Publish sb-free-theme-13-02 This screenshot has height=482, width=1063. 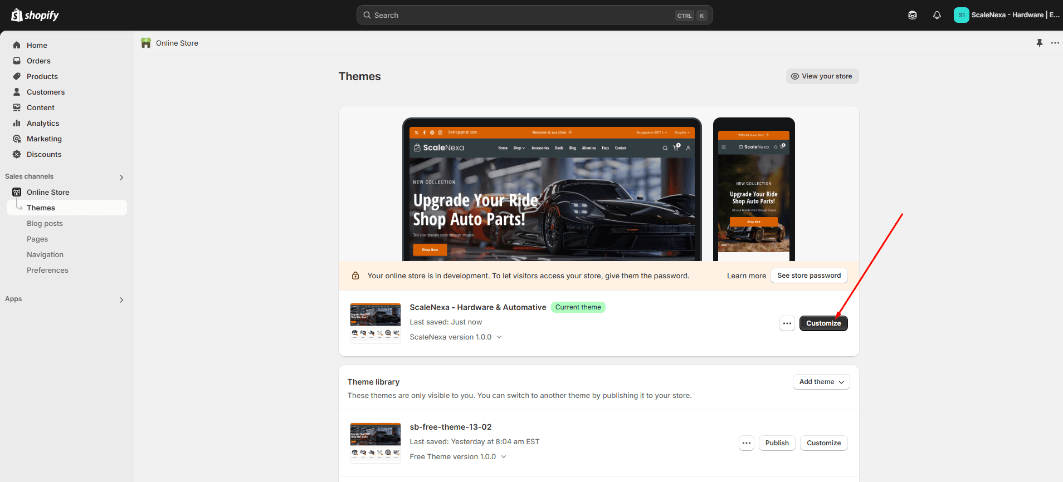[777, 443]
